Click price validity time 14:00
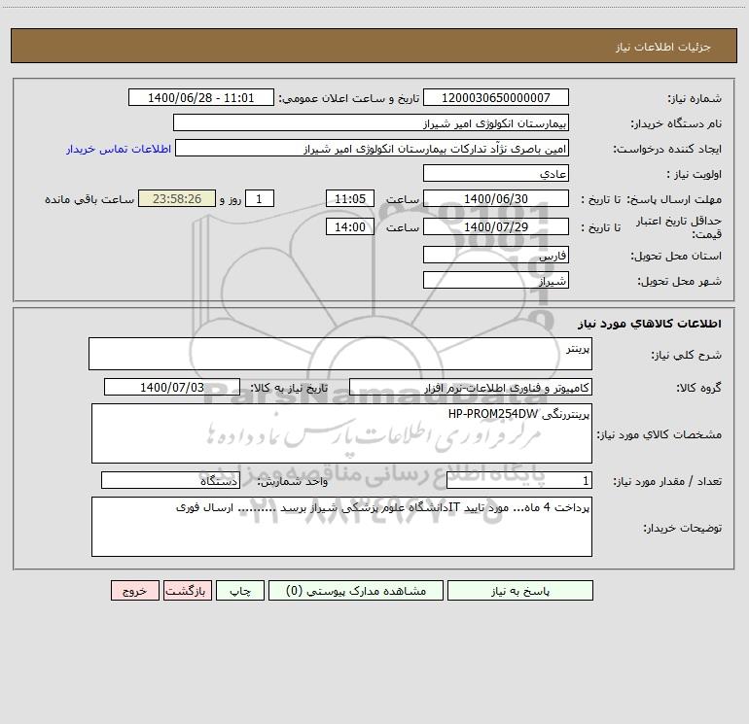The width and height of the screenshot is (749, 724). (x=350, y=226)
